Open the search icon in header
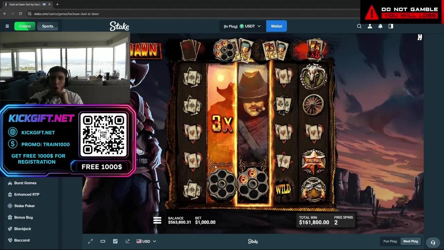The image size is (444, 250). (359, 26)
